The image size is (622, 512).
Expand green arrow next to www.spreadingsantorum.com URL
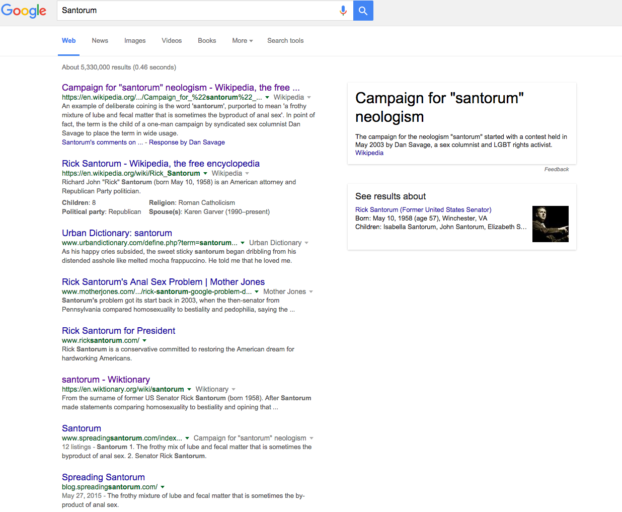pyautogui.click(x=187, y=438)
